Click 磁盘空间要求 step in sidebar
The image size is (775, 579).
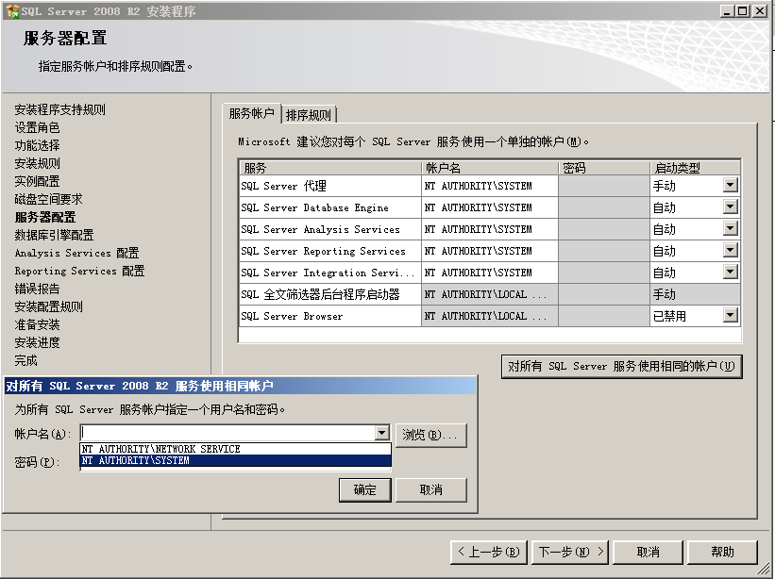(48, 199)
